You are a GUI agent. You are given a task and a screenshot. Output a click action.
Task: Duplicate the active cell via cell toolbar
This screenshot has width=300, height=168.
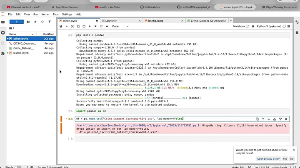tap(257, 119)
